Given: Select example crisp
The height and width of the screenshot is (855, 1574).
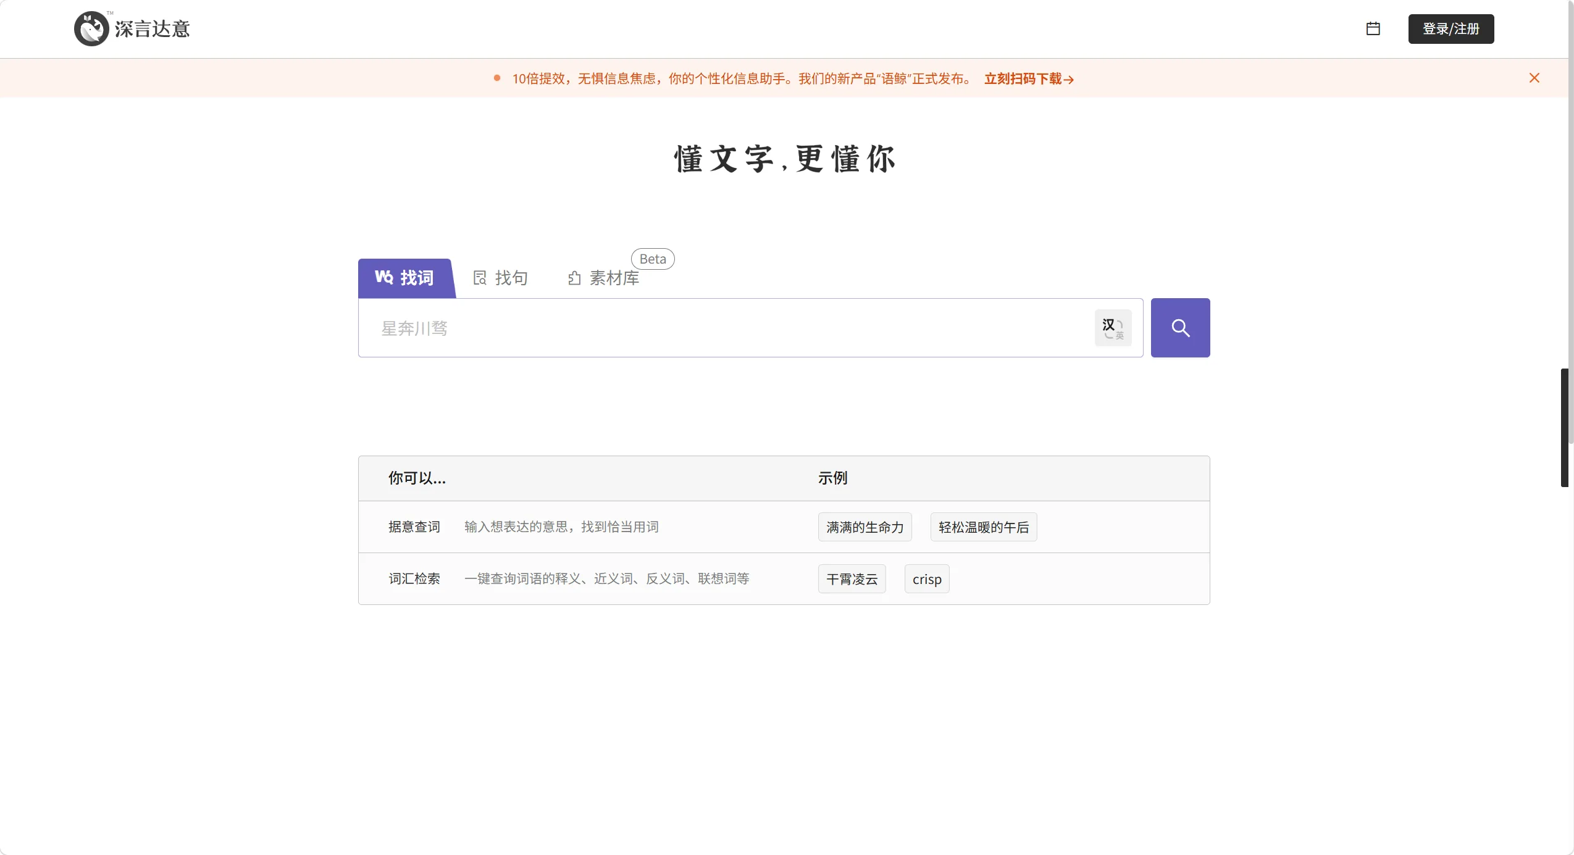Looking at the screenshot, I should coord(926,579).
